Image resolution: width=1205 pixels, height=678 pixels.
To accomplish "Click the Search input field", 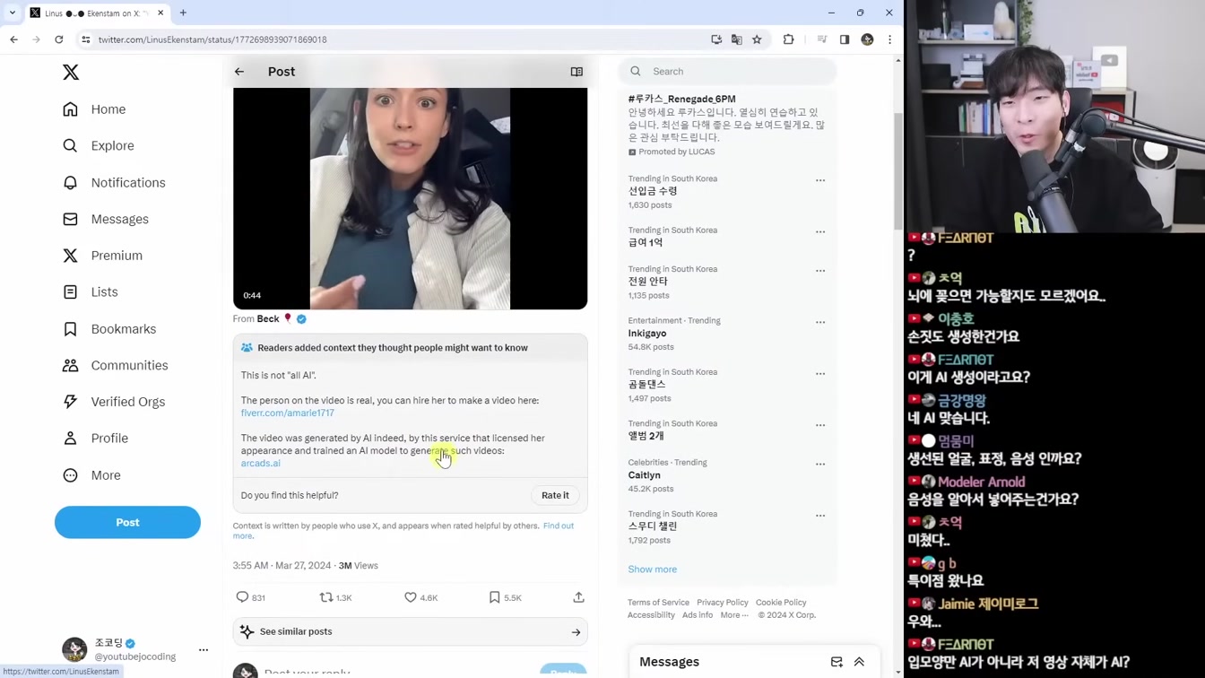I will (x=727, y=71).
